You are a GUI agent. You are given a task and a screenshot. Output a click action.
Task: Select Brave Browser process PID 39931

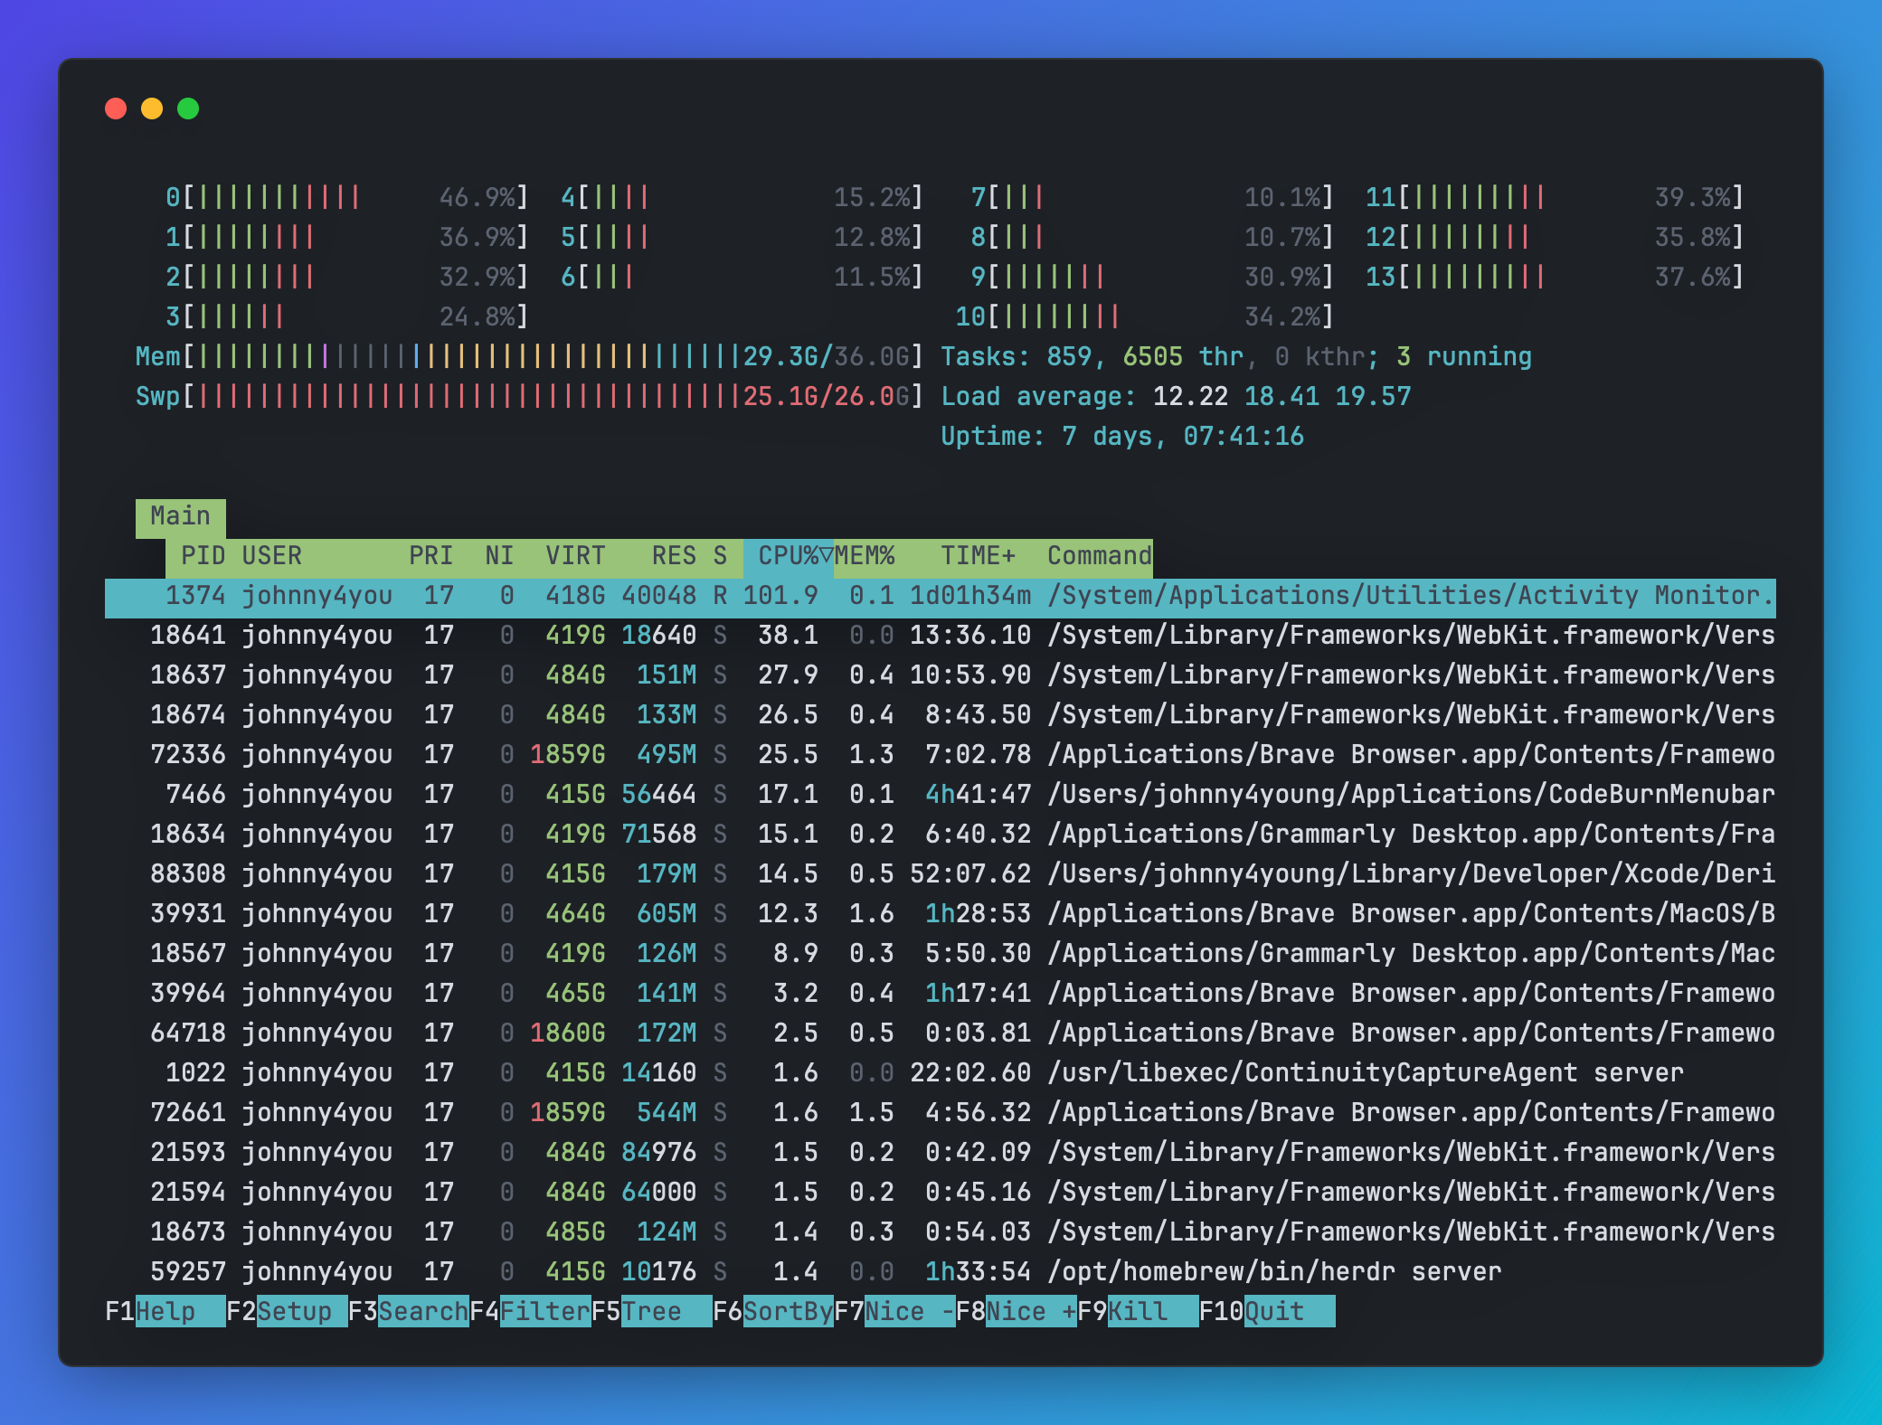(x=941, y=915)
